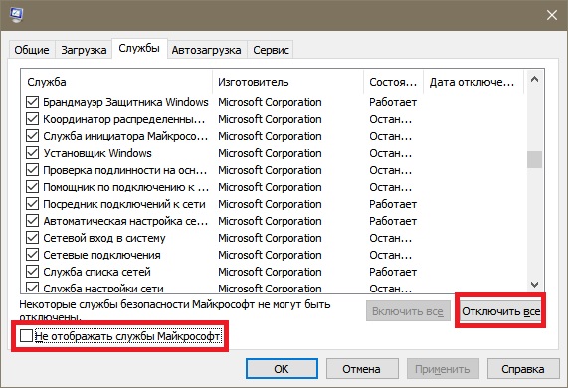Viewport: 568px width, 388px height.
Task: Enable Не отображать службы Майкрософт checkbox
Action: 27,336
